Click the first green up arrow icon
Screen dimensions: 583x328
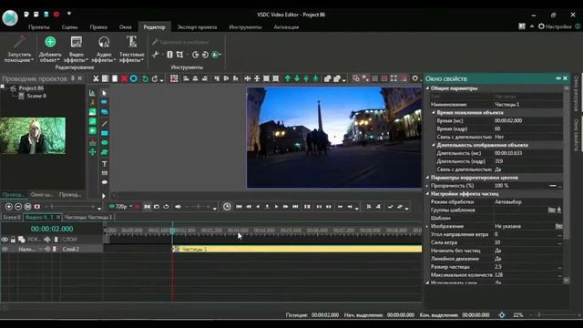288,78
